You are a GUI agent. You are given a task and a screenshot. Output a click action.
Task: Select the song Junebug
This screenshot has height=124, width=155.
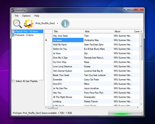point(68,102)
